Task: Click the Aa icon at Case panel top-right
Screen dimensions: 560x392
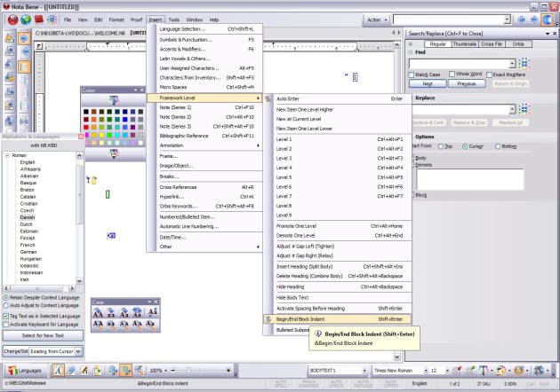Action: [x=153, y=312]
